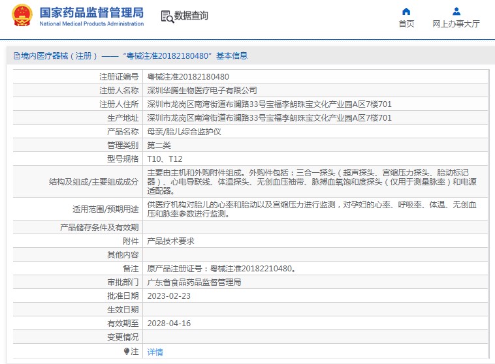Click the 产品储存条件及有效期 row label
Image resolution: width=495 pixels, height=364 pixels.
pos(99,228)
